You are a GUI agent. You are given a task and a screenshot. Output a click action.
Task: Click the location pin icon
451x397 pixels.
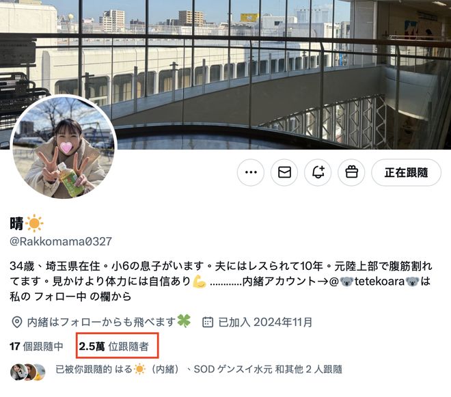tap(17, 322)
